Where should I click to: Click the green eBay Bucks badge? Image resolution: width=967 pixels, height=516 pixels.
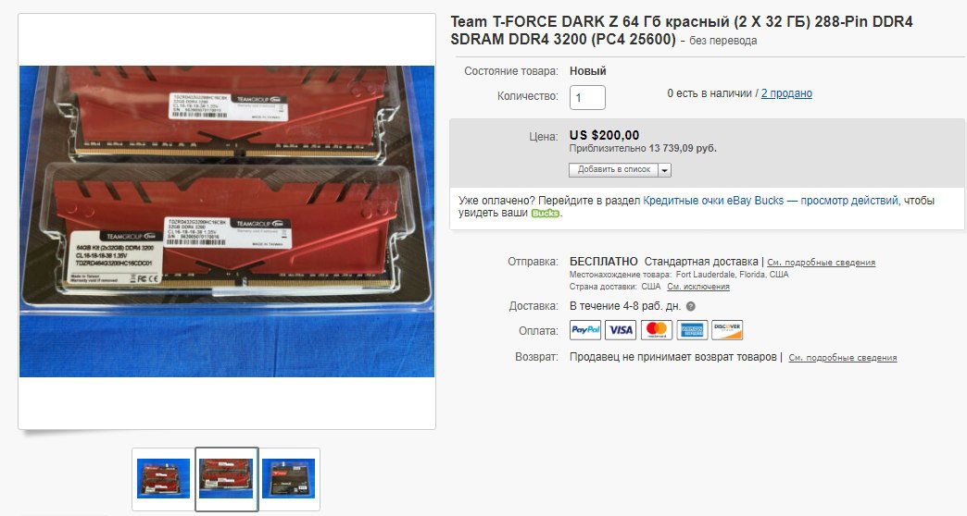pos(546,213)
